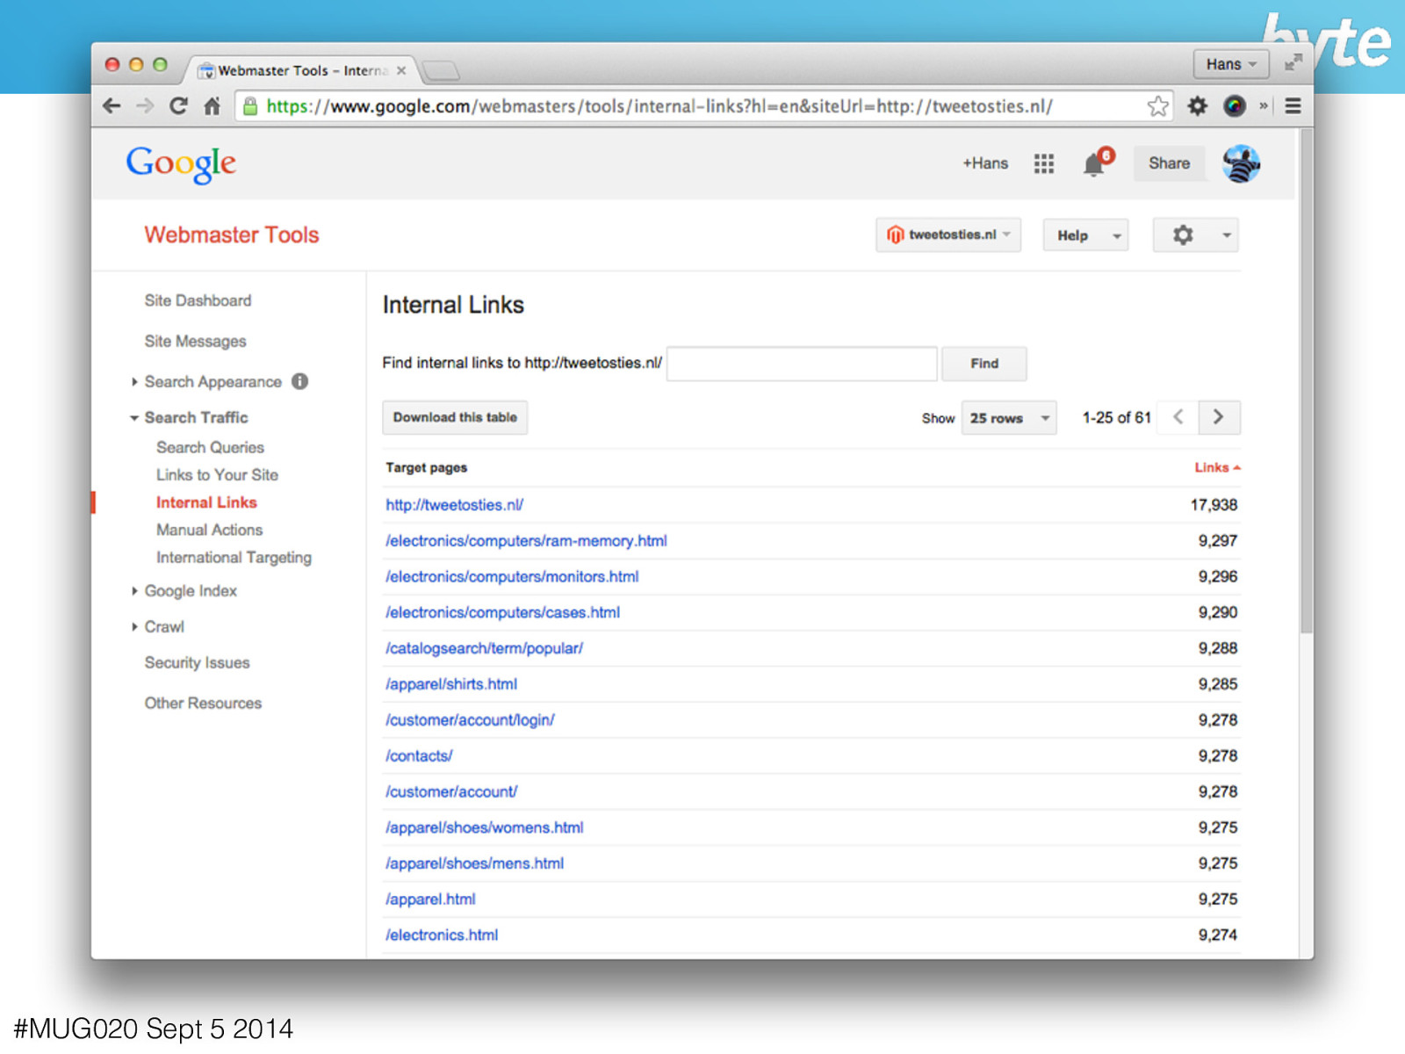This screenshot has height=1054, width=1405.
Task: Sort by the Links column header
Action: 1217,467
